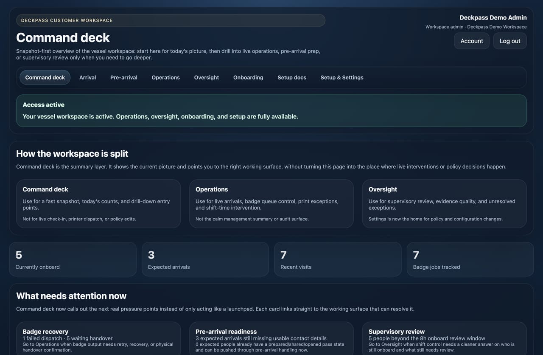Screen dimensions: 543x355
Task: Open the Setup & Settings tab
Action: (x=342, y=77)
